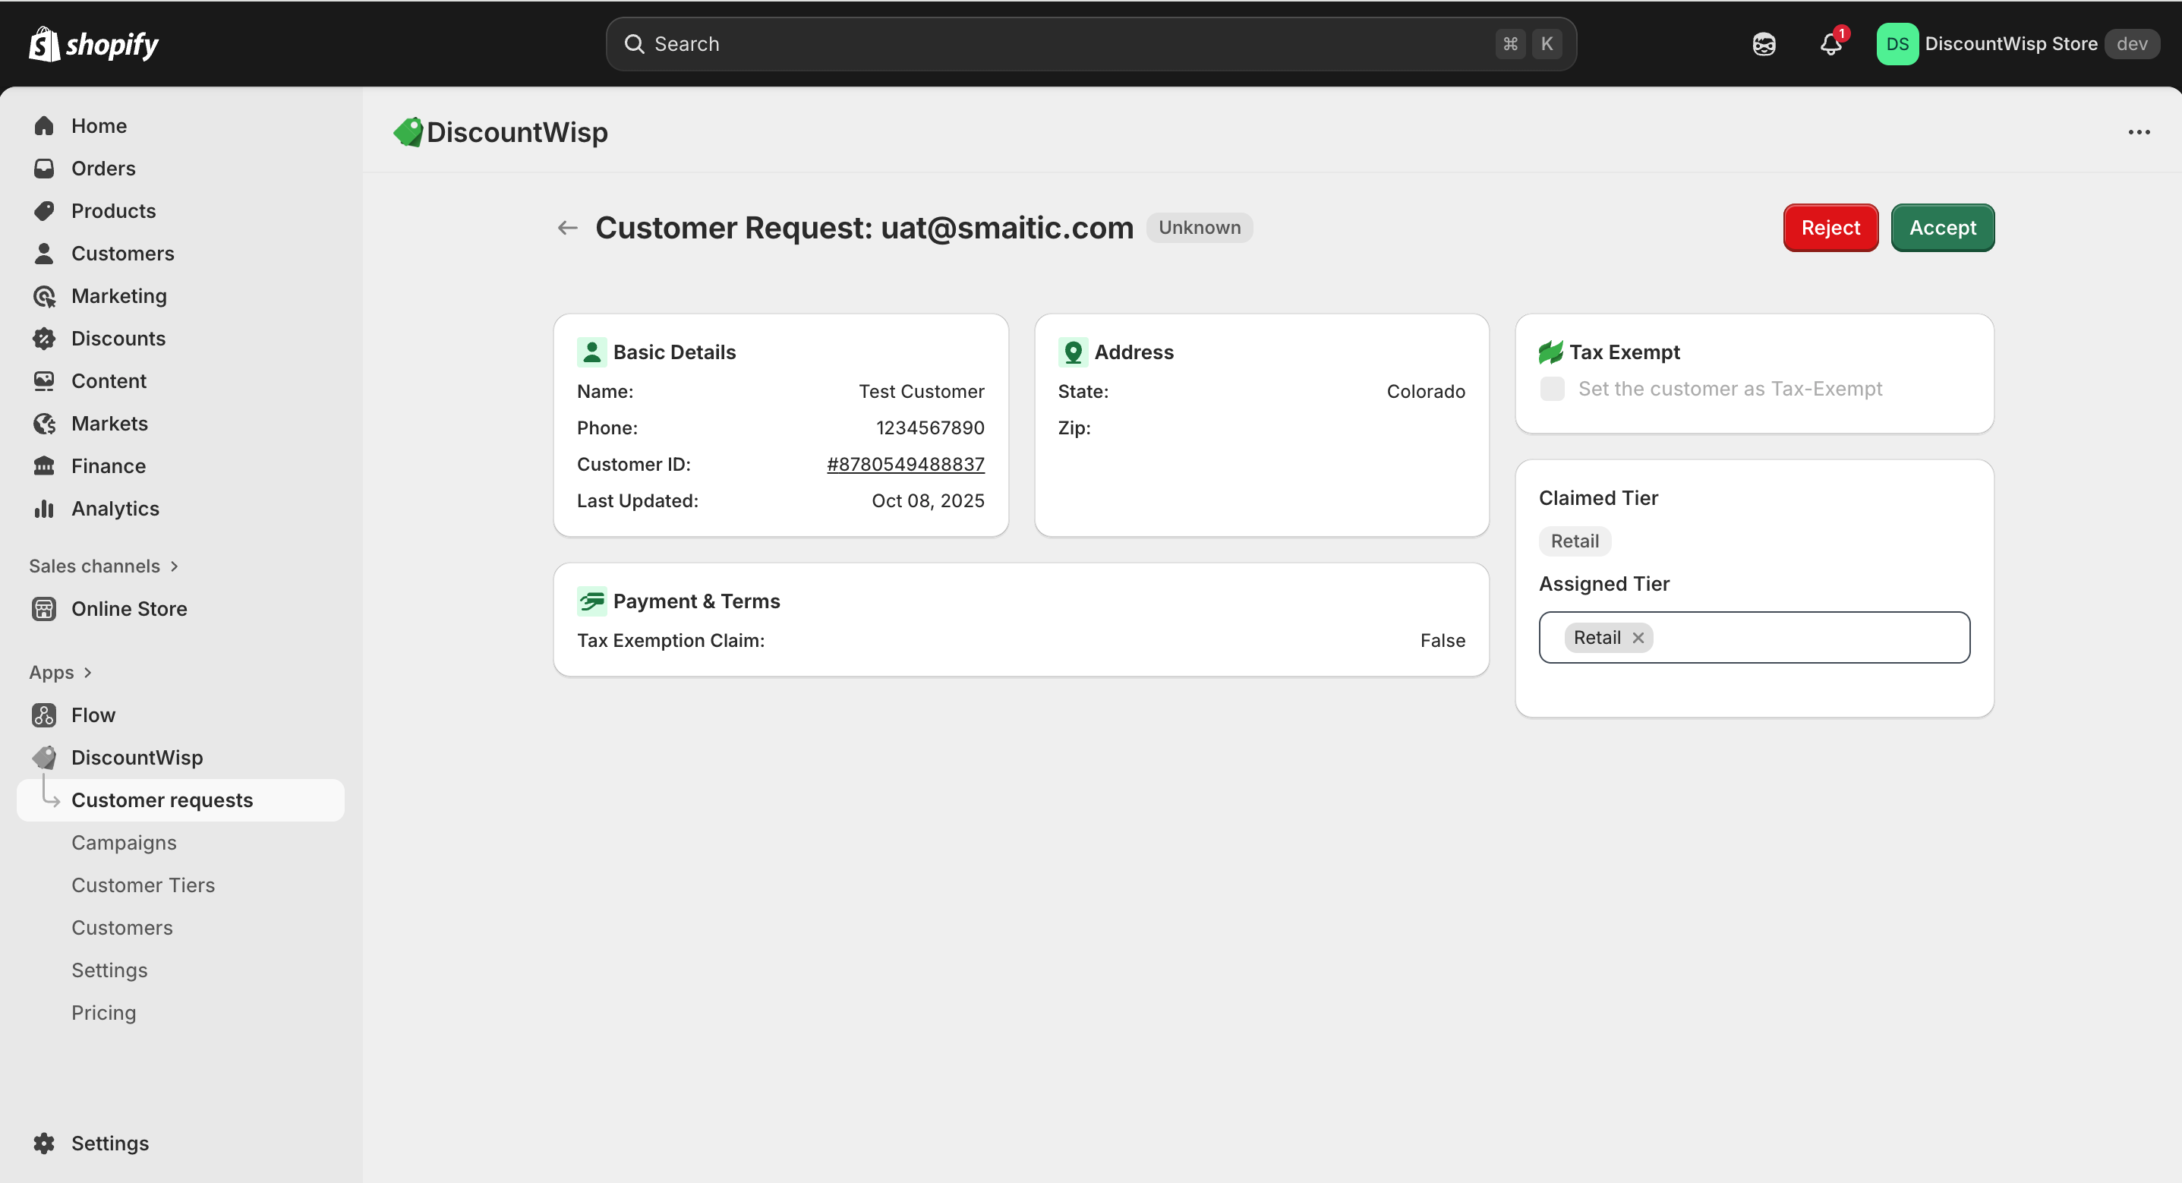Open Customer Tiers in DiscountWisp submenu
Screen dimensions: 2182x1183
point(143,885)
